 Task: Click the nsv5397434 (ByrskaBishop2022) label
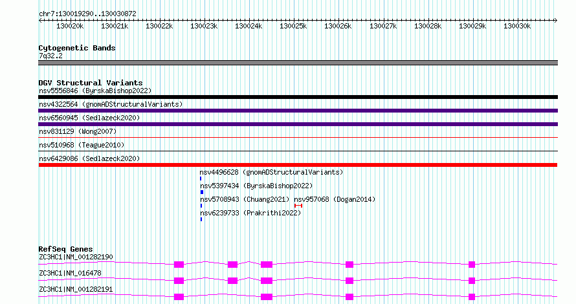[x=256, y=186]
